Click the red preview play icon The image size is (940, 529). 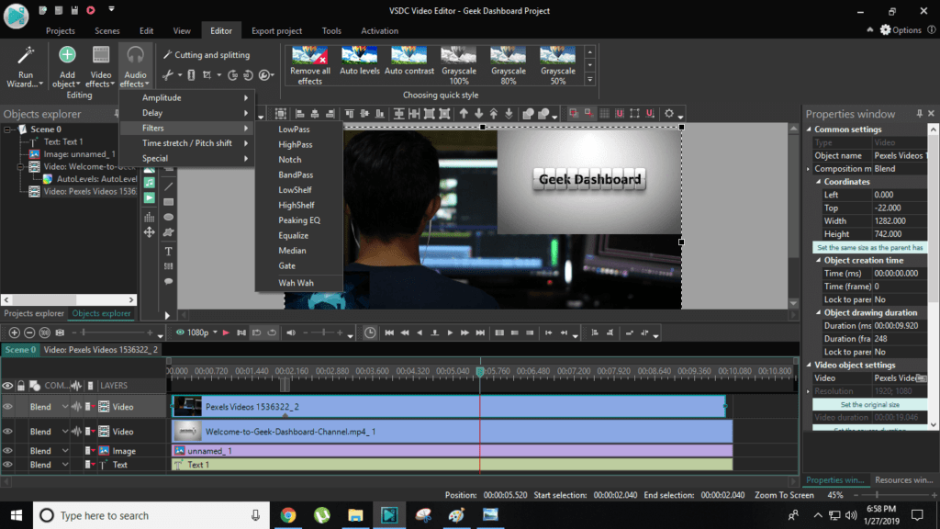226,332
